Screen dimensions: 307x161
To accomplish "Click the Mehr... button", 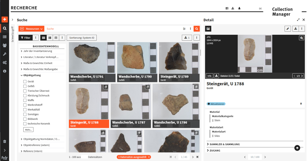I will 28,130.
